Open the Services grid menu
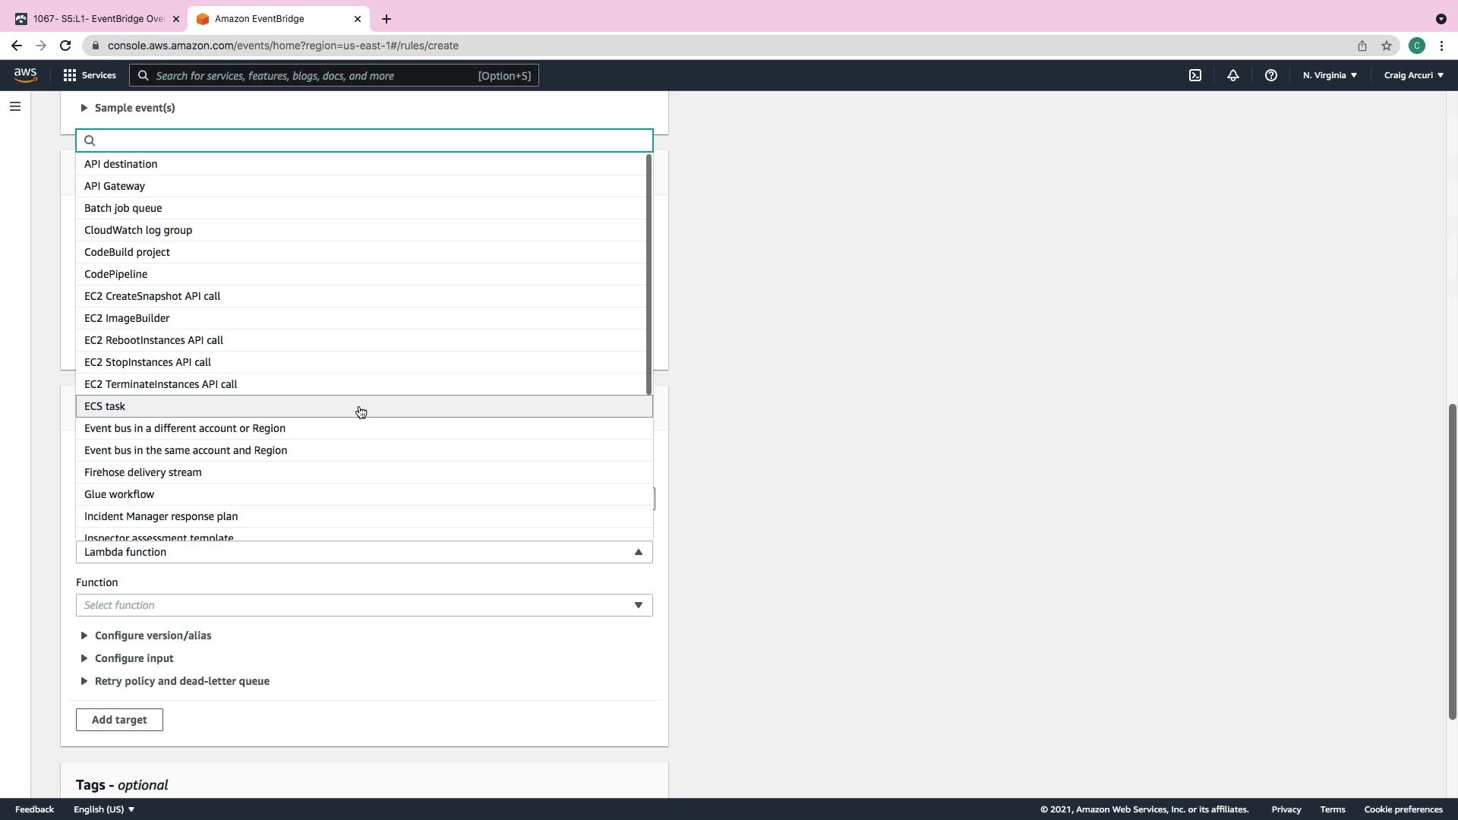 coord(90,75)
